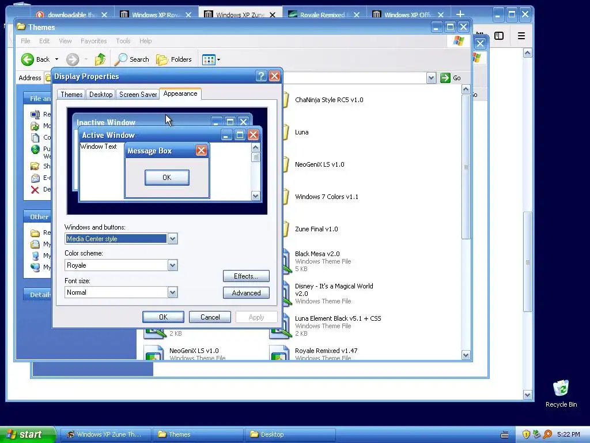Switch to the Desktop tab

point(101,94)
